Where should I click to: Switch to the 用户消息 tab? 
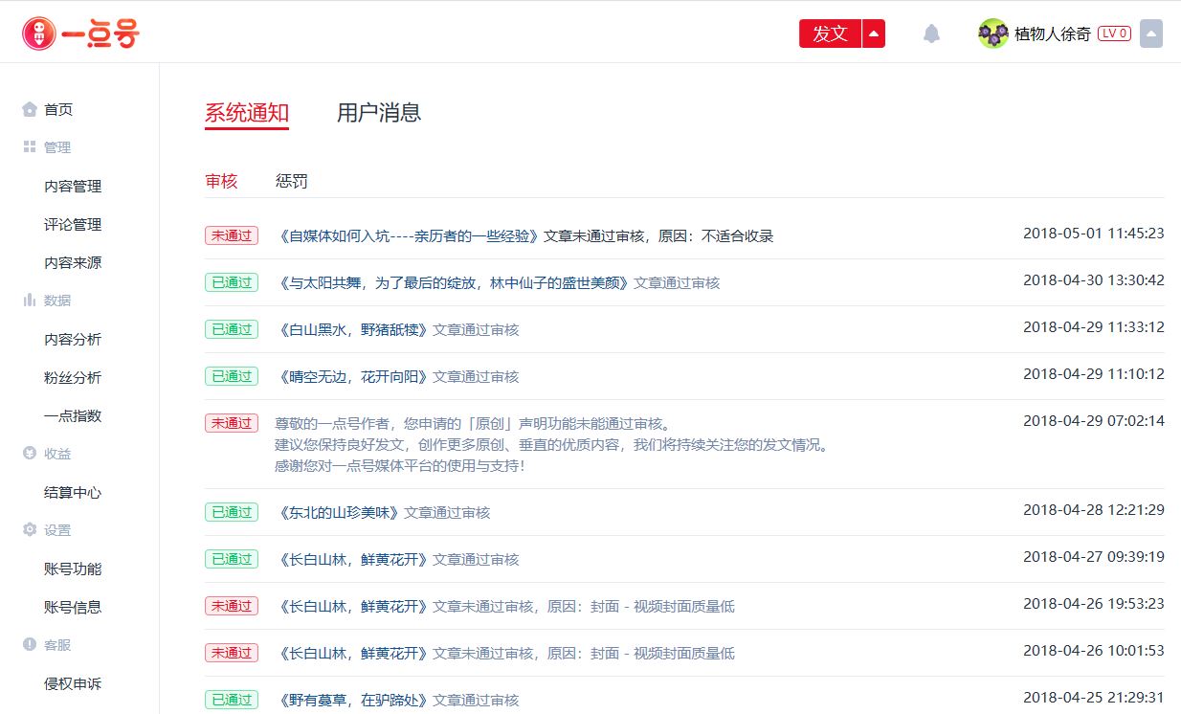378,112
